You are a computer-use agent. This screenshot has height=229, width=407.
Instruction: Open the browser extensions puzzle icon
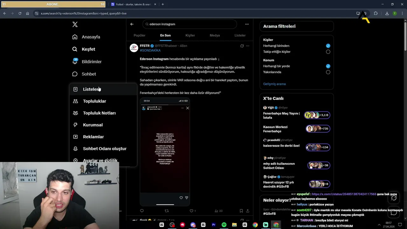[x=376, y=13]
